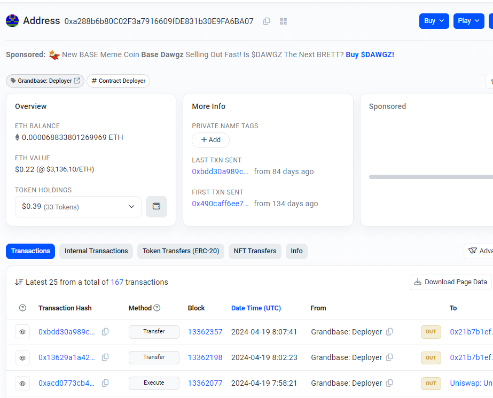Expand the Token Holdings $0.39 dropdown
The height and width of the screenshot is (398, 493).
(79, 207)
